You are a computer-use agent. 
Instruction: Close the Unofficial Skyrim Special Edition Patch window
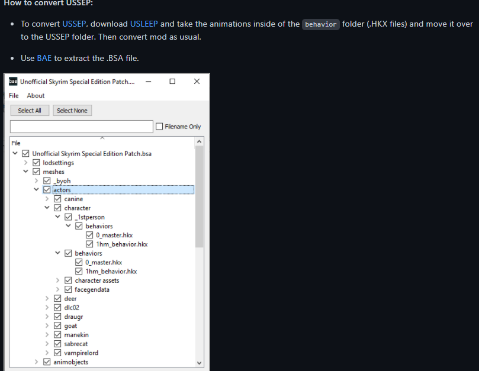pos(197,82)
